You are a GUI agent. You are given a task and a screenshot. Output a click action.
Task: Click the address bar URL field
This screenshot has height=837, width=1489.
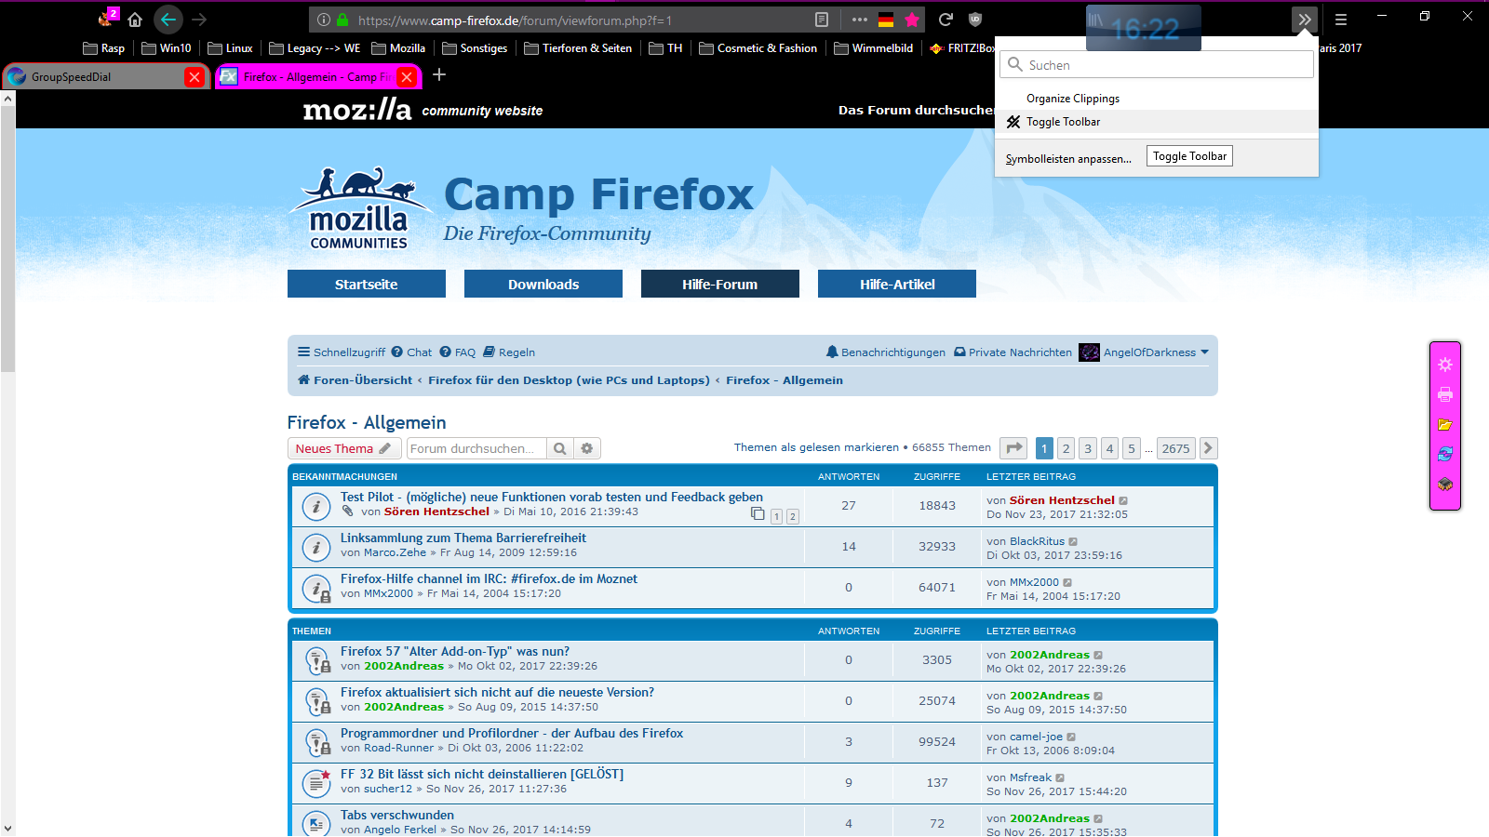point(577,20)
